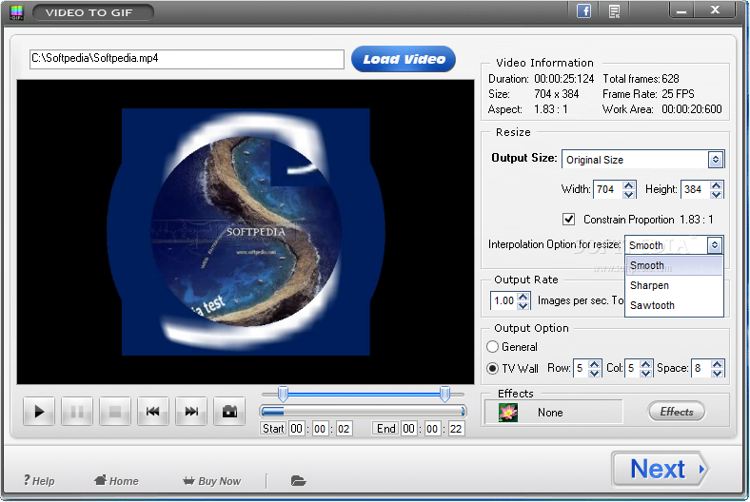
Task: Open the Output Size dropdown
Action: point(642,160)
